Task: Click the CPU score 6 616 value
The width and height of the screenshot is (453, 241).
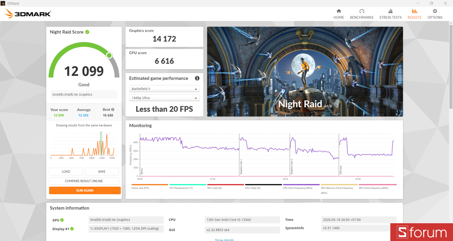Action: 164,61
